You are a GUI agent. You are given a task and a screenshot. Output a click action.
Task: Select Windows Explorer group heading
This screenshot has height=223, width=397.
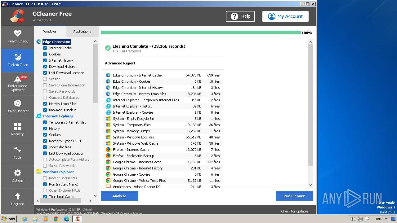(x=58, y=172)
